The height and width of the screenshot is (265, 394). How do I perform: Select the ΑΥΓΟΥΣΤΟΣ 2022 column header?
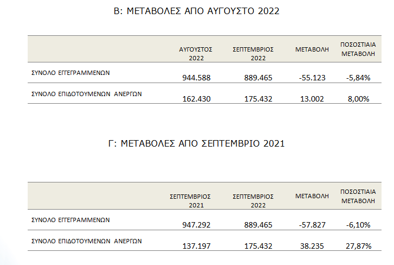(x=196, y=54)
